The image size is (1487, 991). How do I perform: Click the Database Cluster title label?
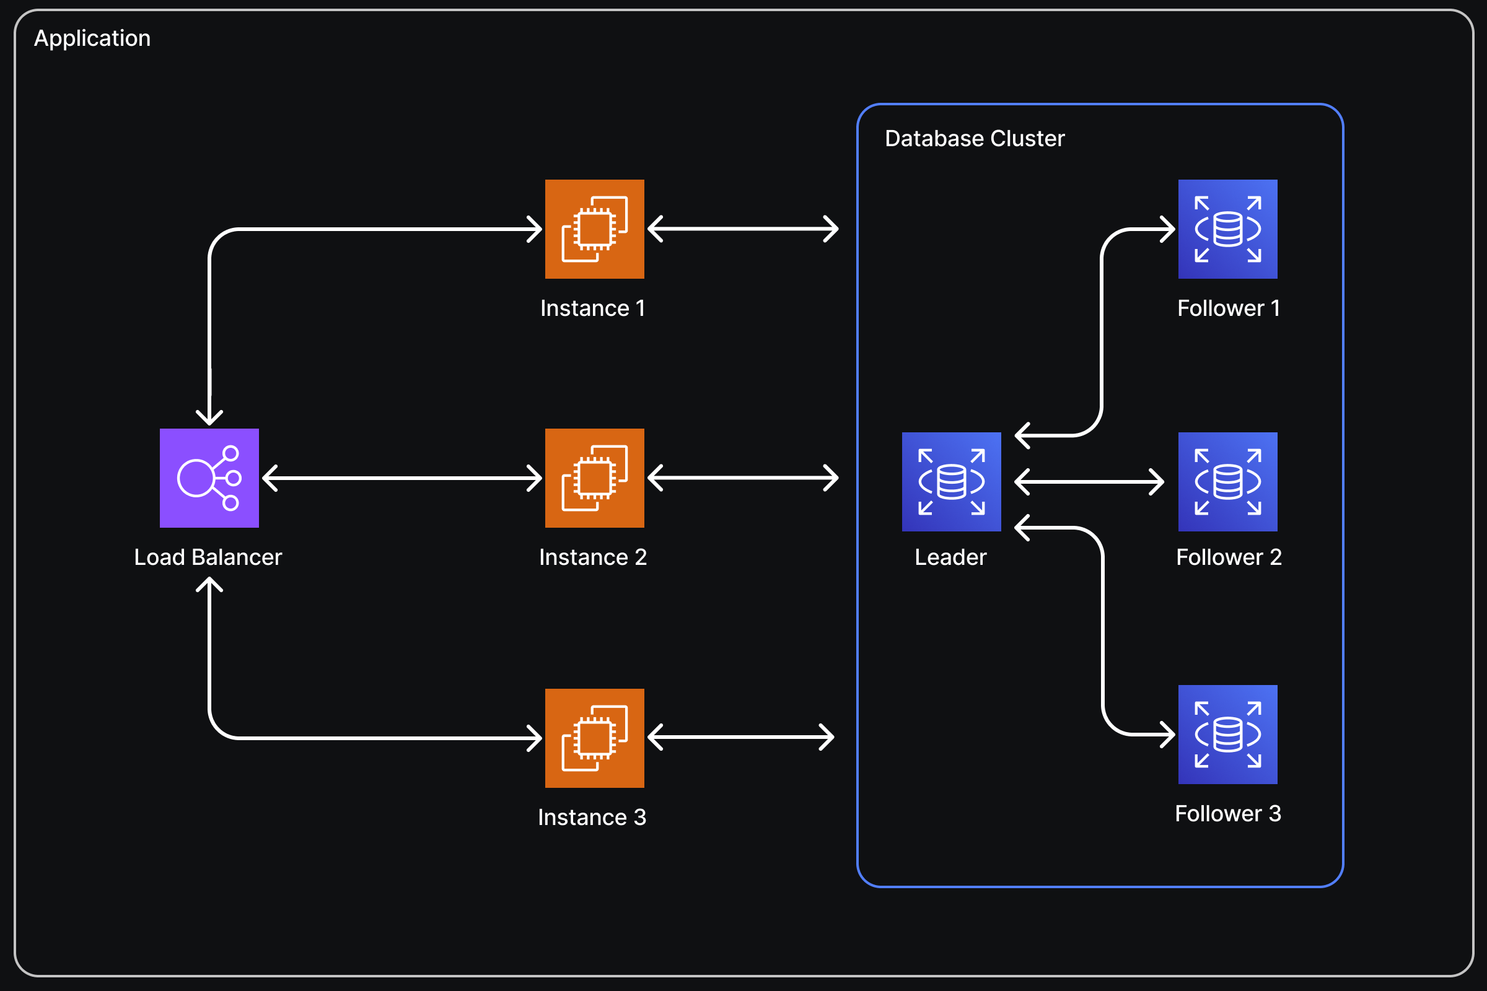[x=974, y=138]
